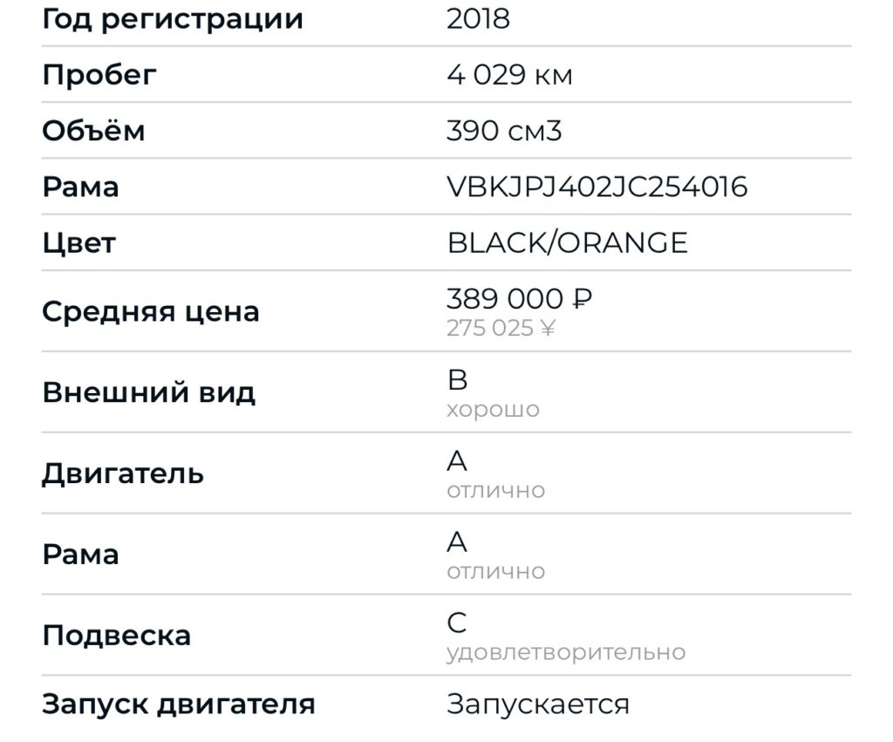
Task: Click the yen price 275 025 ¥
Action: tap(501, 330)
